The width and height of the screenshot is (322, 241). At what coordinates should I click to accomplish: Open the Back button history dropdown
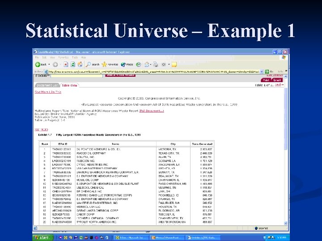coord(49,65)
